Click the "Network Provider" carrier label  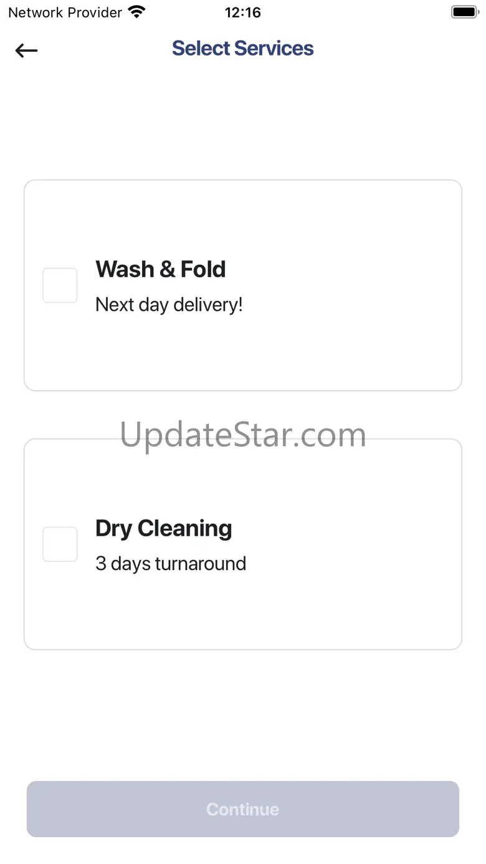[x=65, y=12]
